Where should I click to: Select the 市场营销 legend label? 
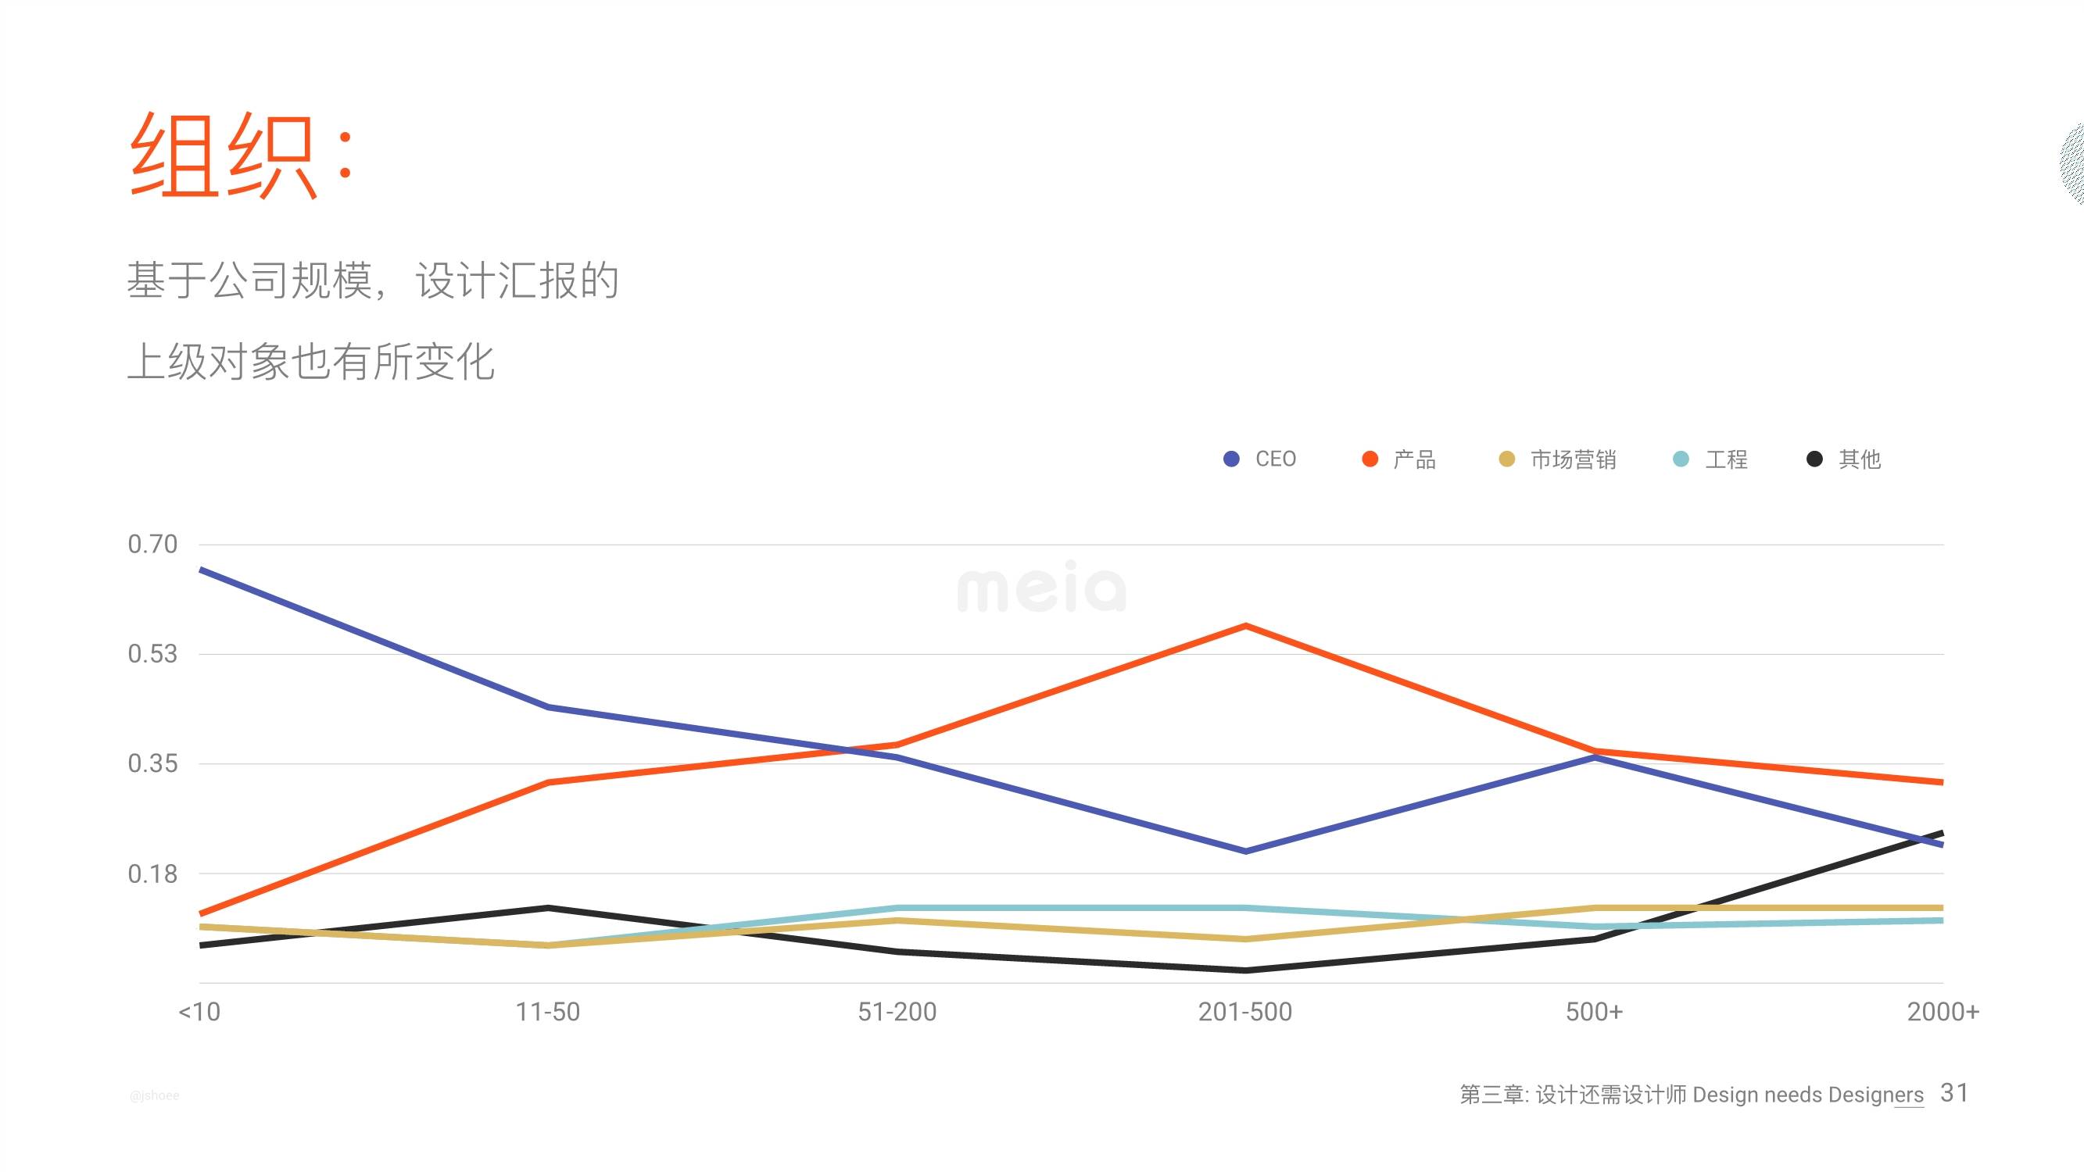[1573, 459]
